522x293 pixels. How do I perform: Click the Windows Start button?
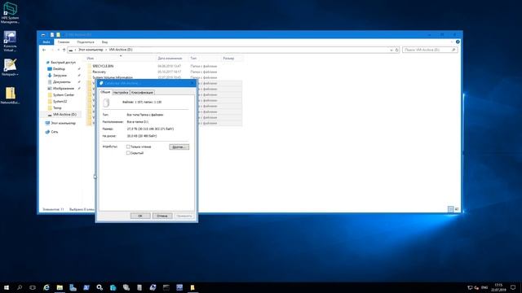7,287
